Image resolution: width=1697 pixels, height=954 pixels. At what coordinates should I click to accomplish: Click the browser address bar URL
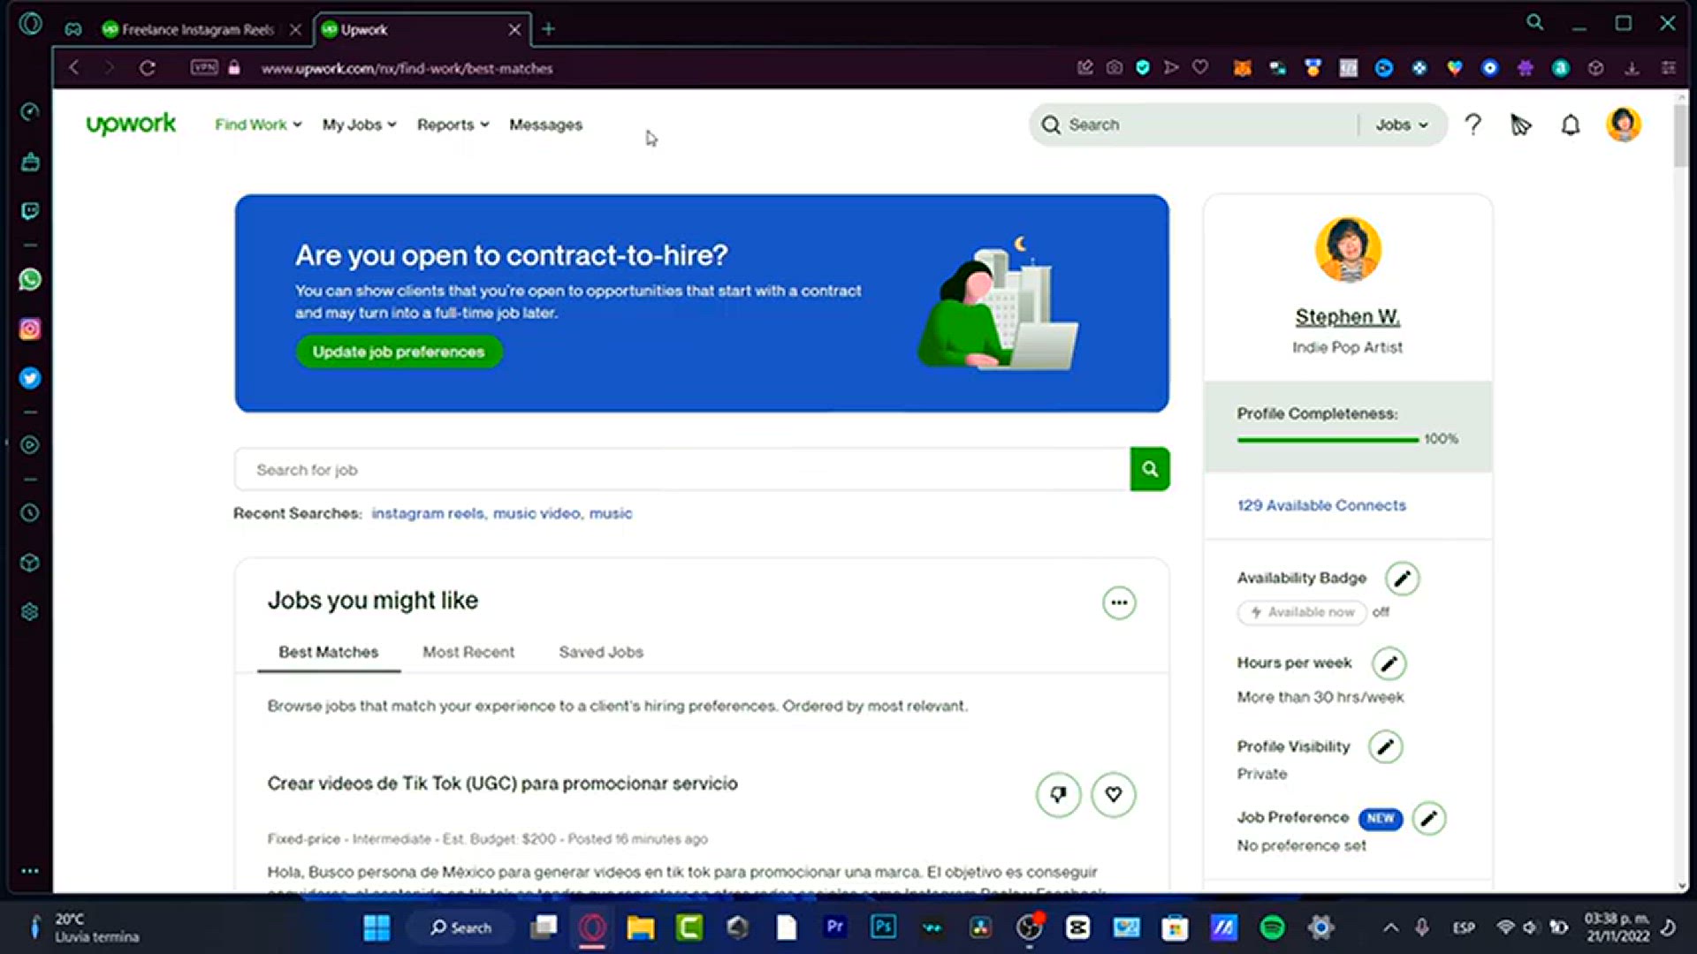[x=407, y=68]
